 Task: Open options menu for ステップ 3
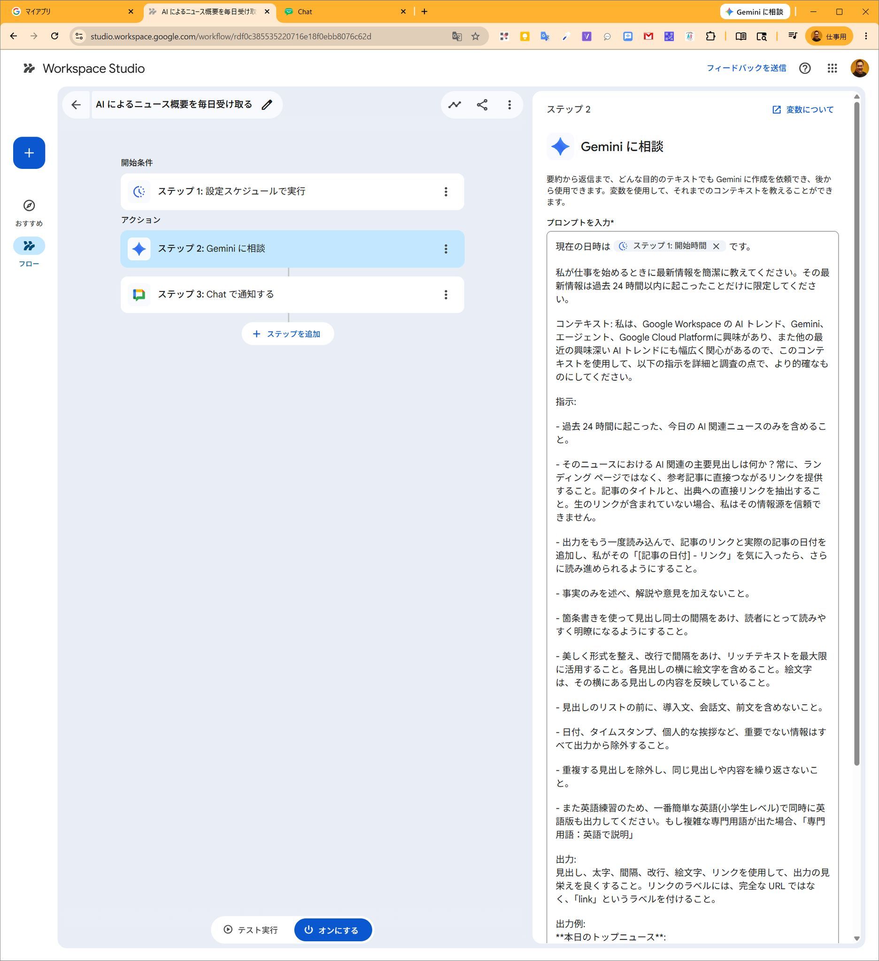tap(446, 295)
